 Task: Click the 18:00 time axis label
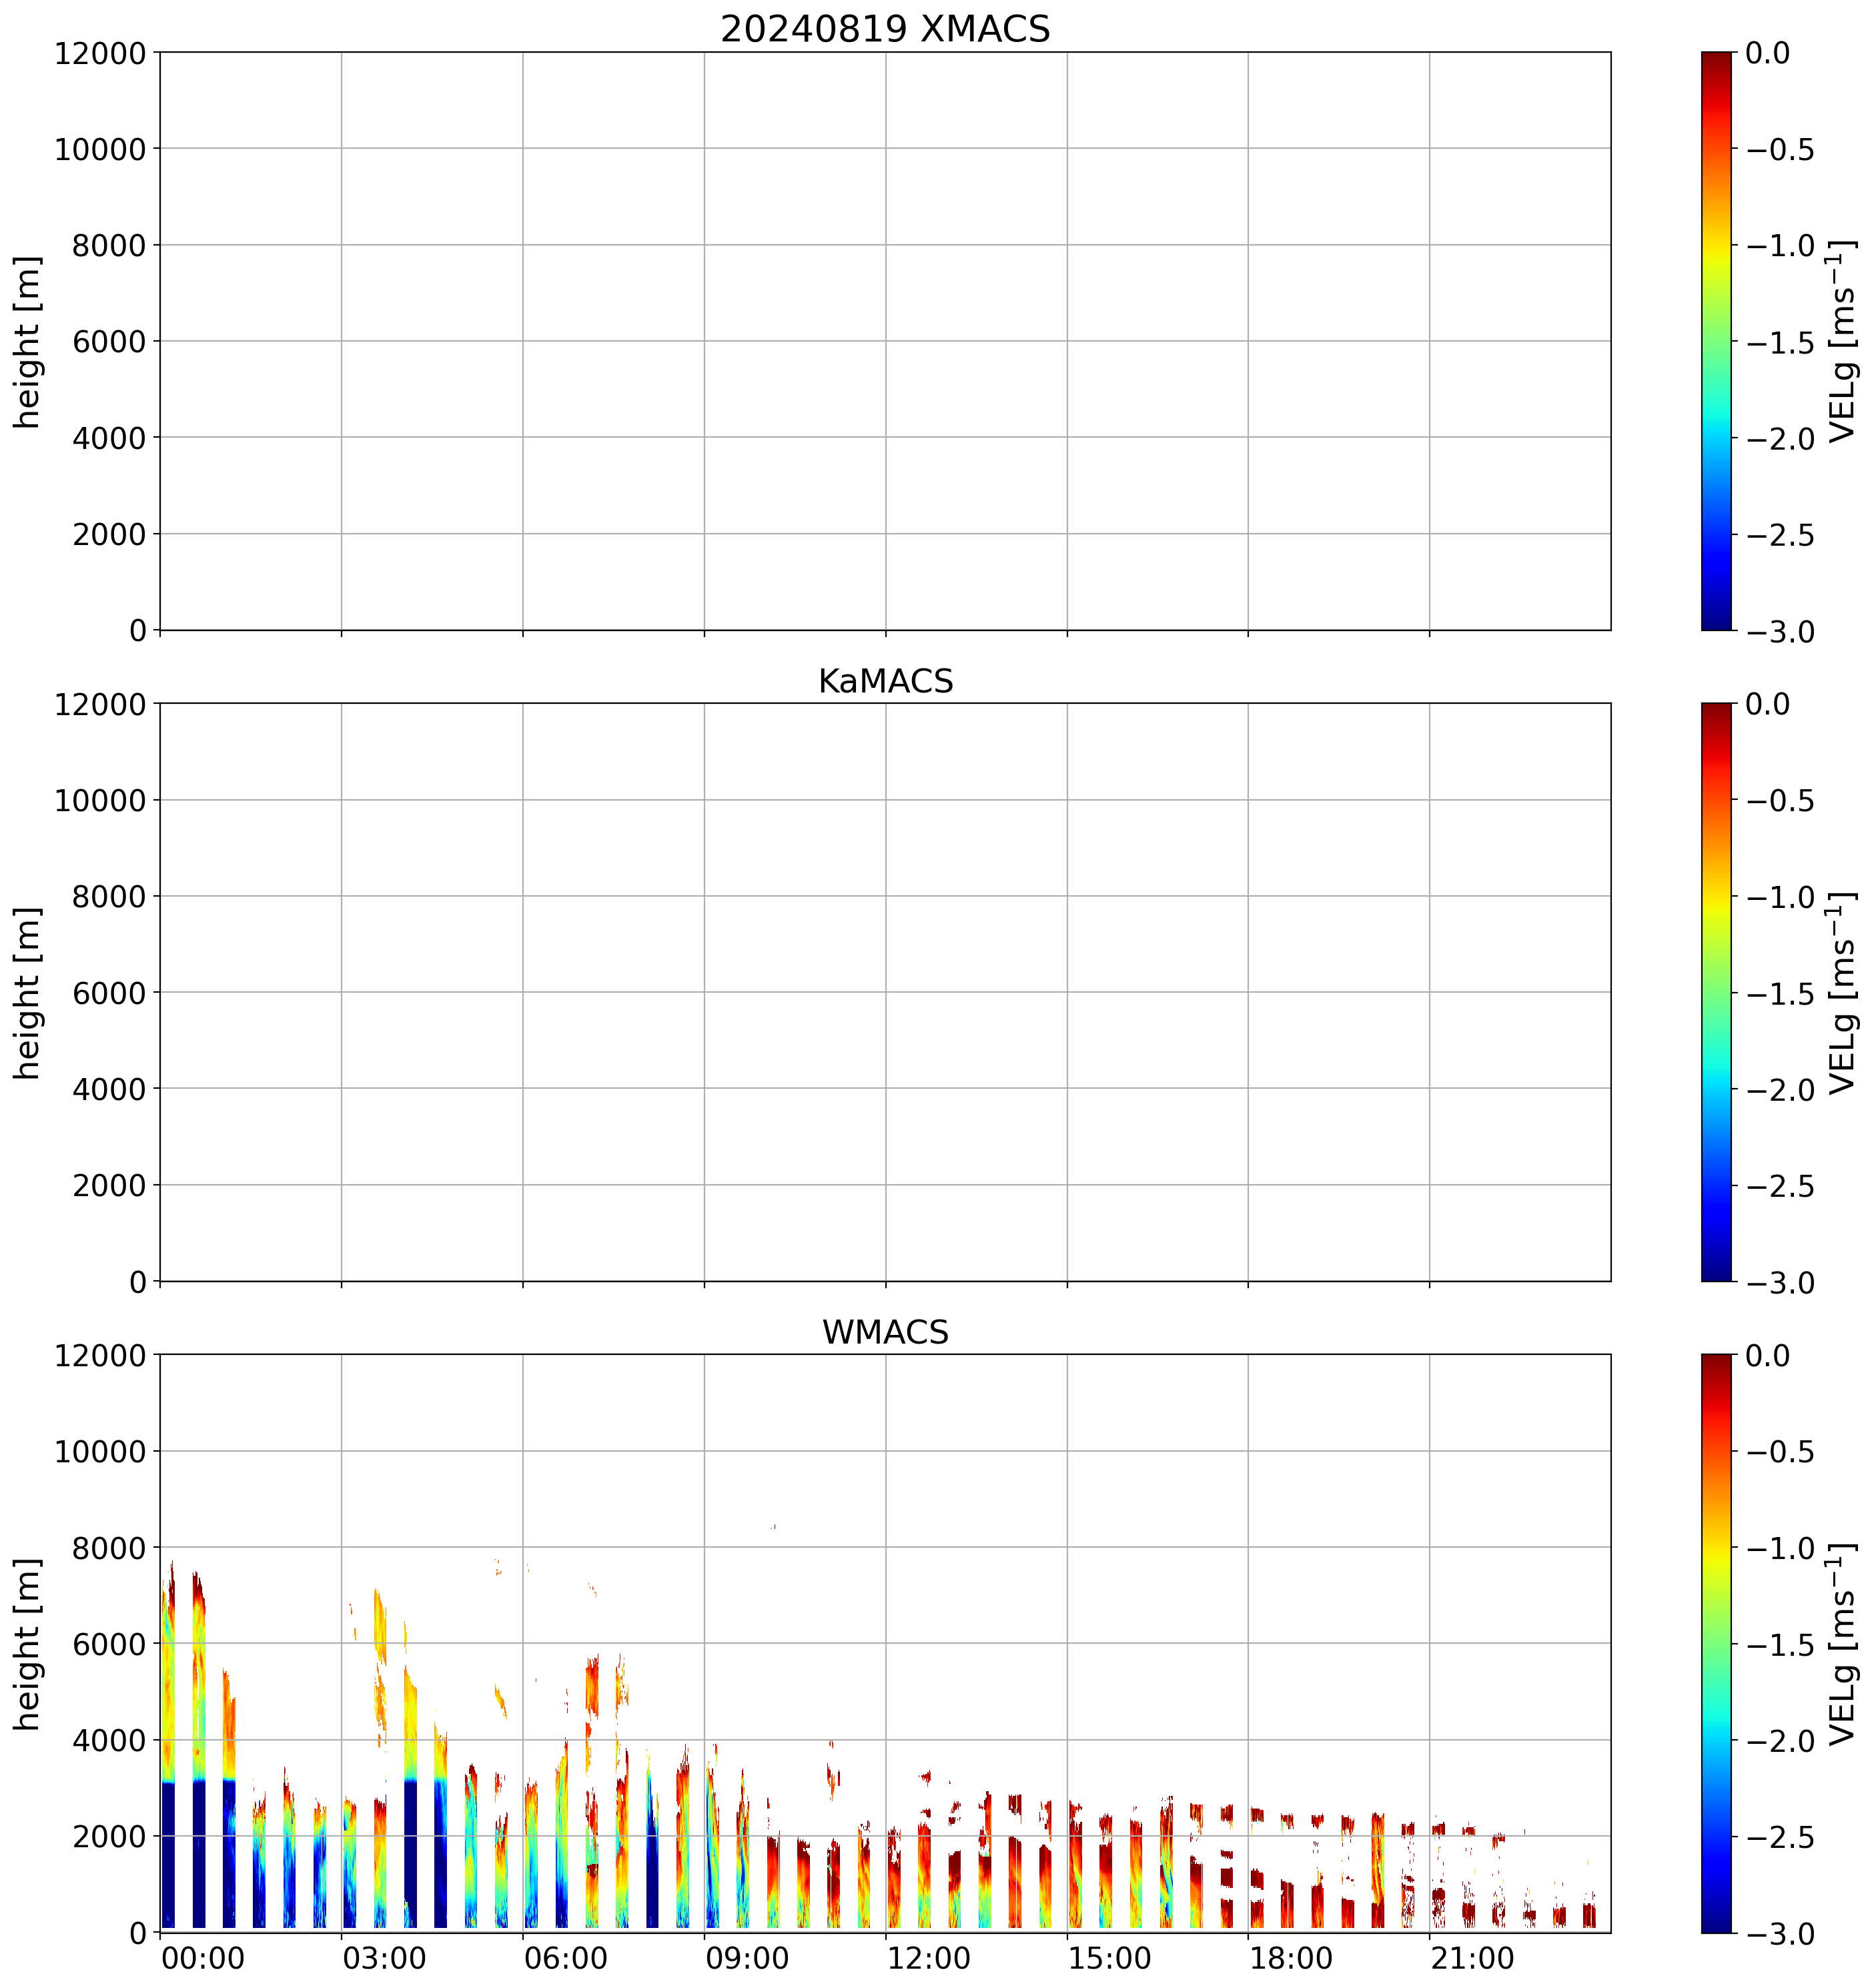tap(1291, 1958)
